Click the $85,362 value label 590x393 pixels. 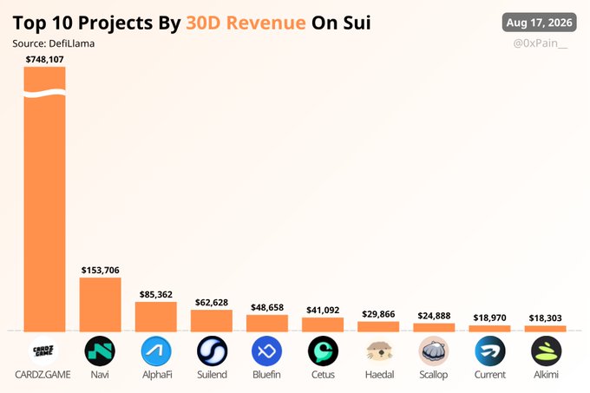[x=156, y=294]
